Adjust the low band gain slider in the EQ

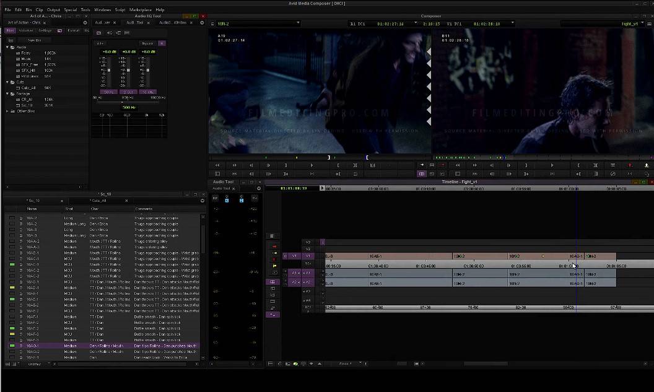coord(109,70)
